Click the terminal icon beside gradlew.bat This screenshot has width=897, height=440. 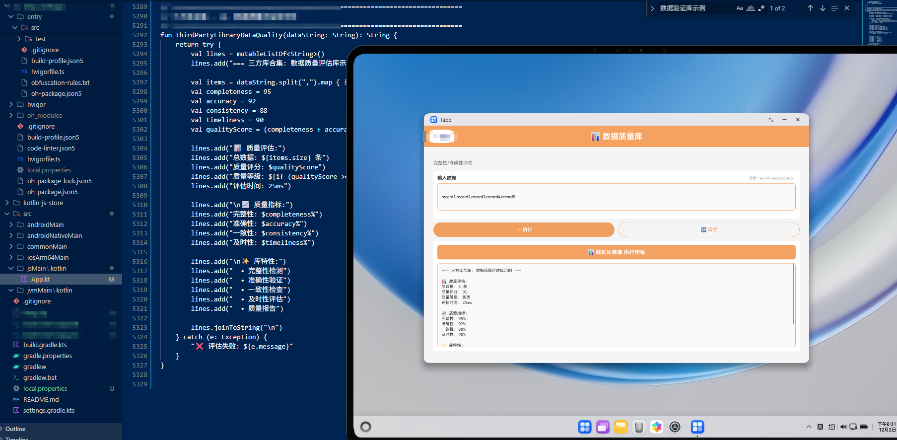tap(16, 377)
